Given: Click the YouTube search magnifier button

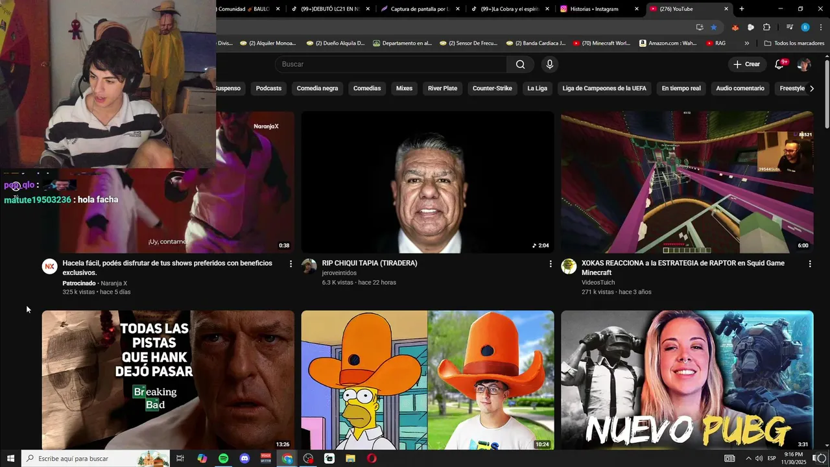Looking at the screenshot, I should pyautogui.click(x=520, y=64).
